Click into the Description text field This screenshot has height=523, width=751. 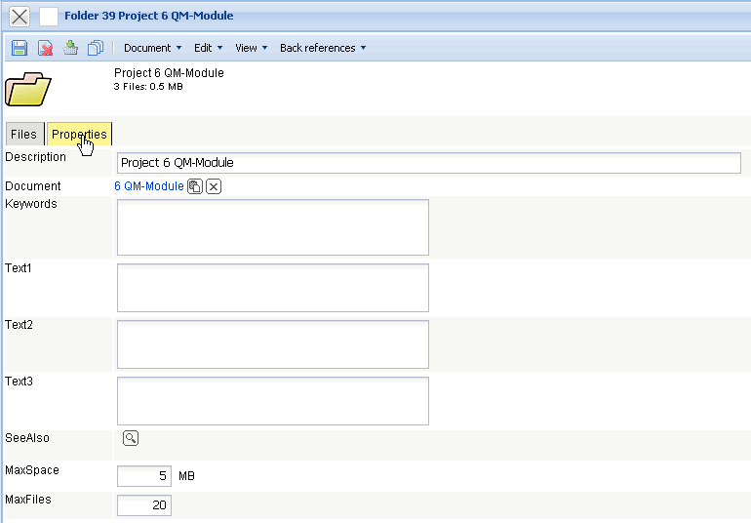click(x=428, y=163)
